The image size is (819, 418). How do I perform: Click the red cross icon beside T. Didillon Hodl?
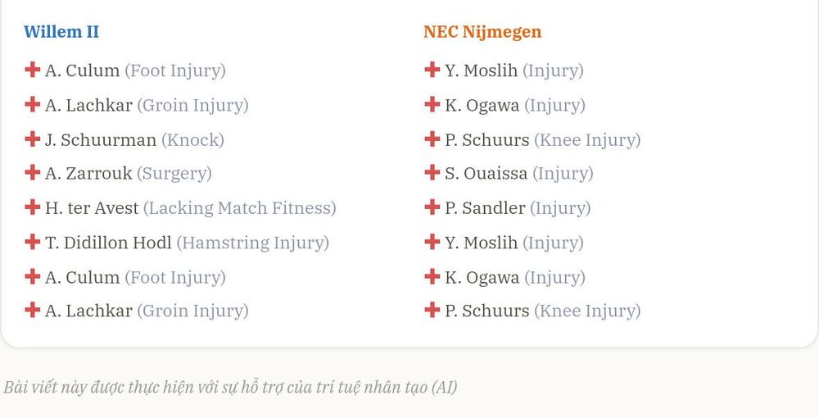click(x=33, y=242)
